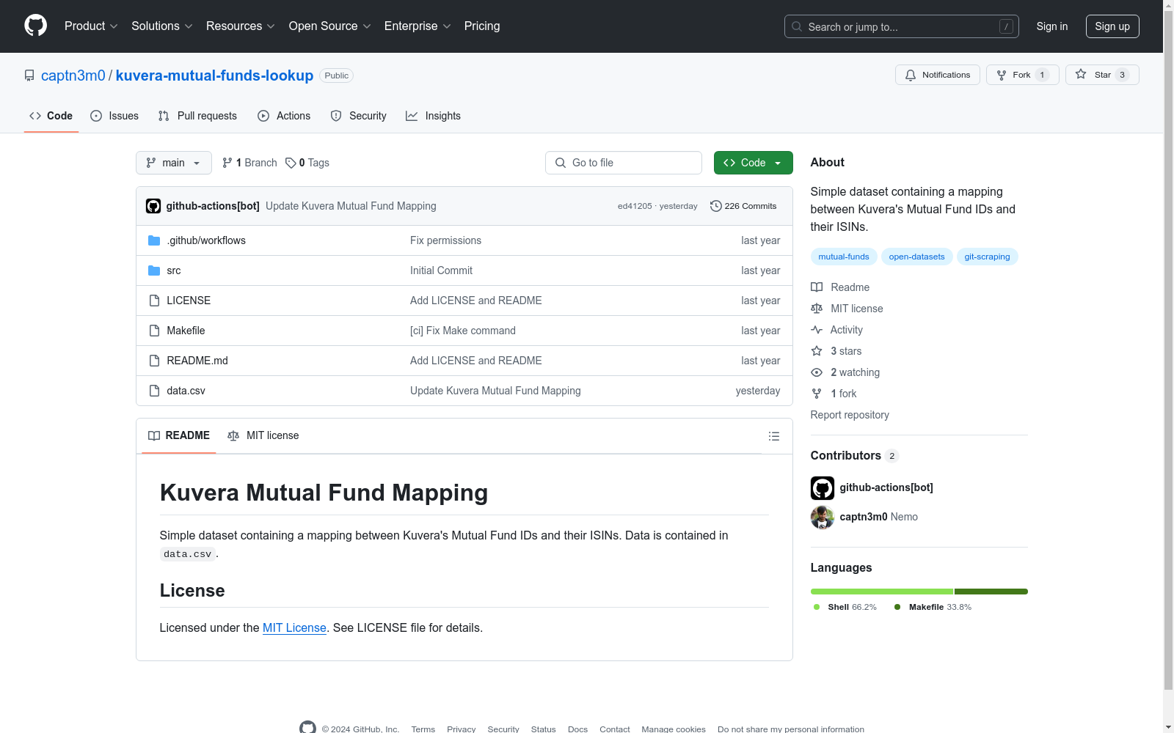1174x733 pixels.
Task: Switch to the Pull requests tab
Action: point(197,116)
